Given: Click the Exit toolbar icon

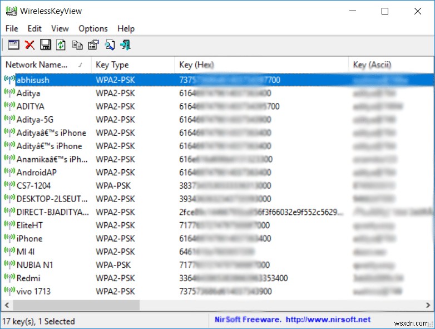Looking at the screenshot, I should click(125, 45).
